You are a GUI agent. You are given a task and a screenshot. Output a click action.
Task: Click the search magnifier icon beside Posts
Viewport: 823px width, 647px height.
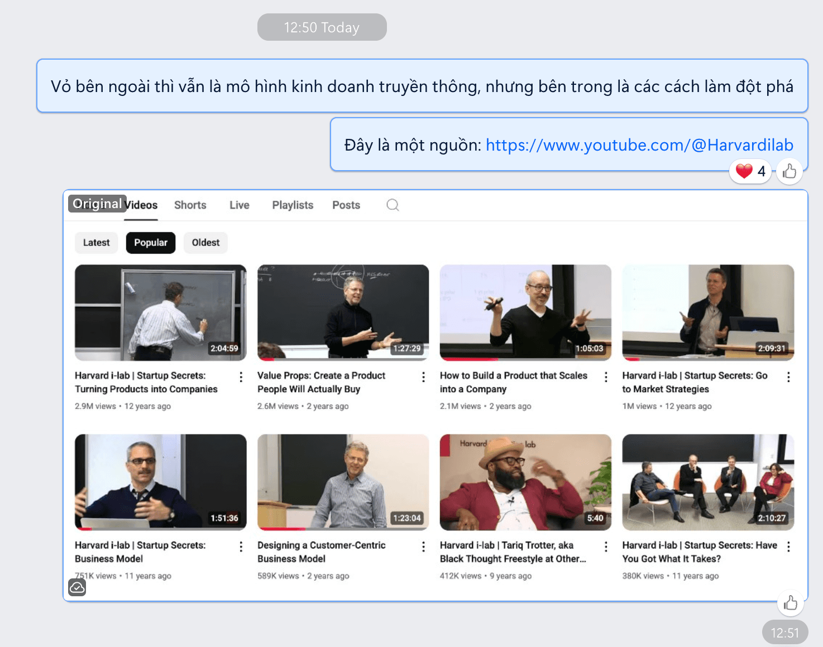[393, 205]
